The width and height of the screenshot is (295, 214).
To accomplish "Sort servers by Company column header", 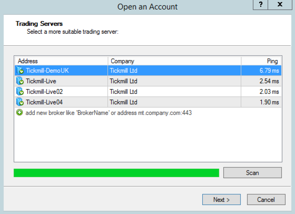I will coord(174,61).
